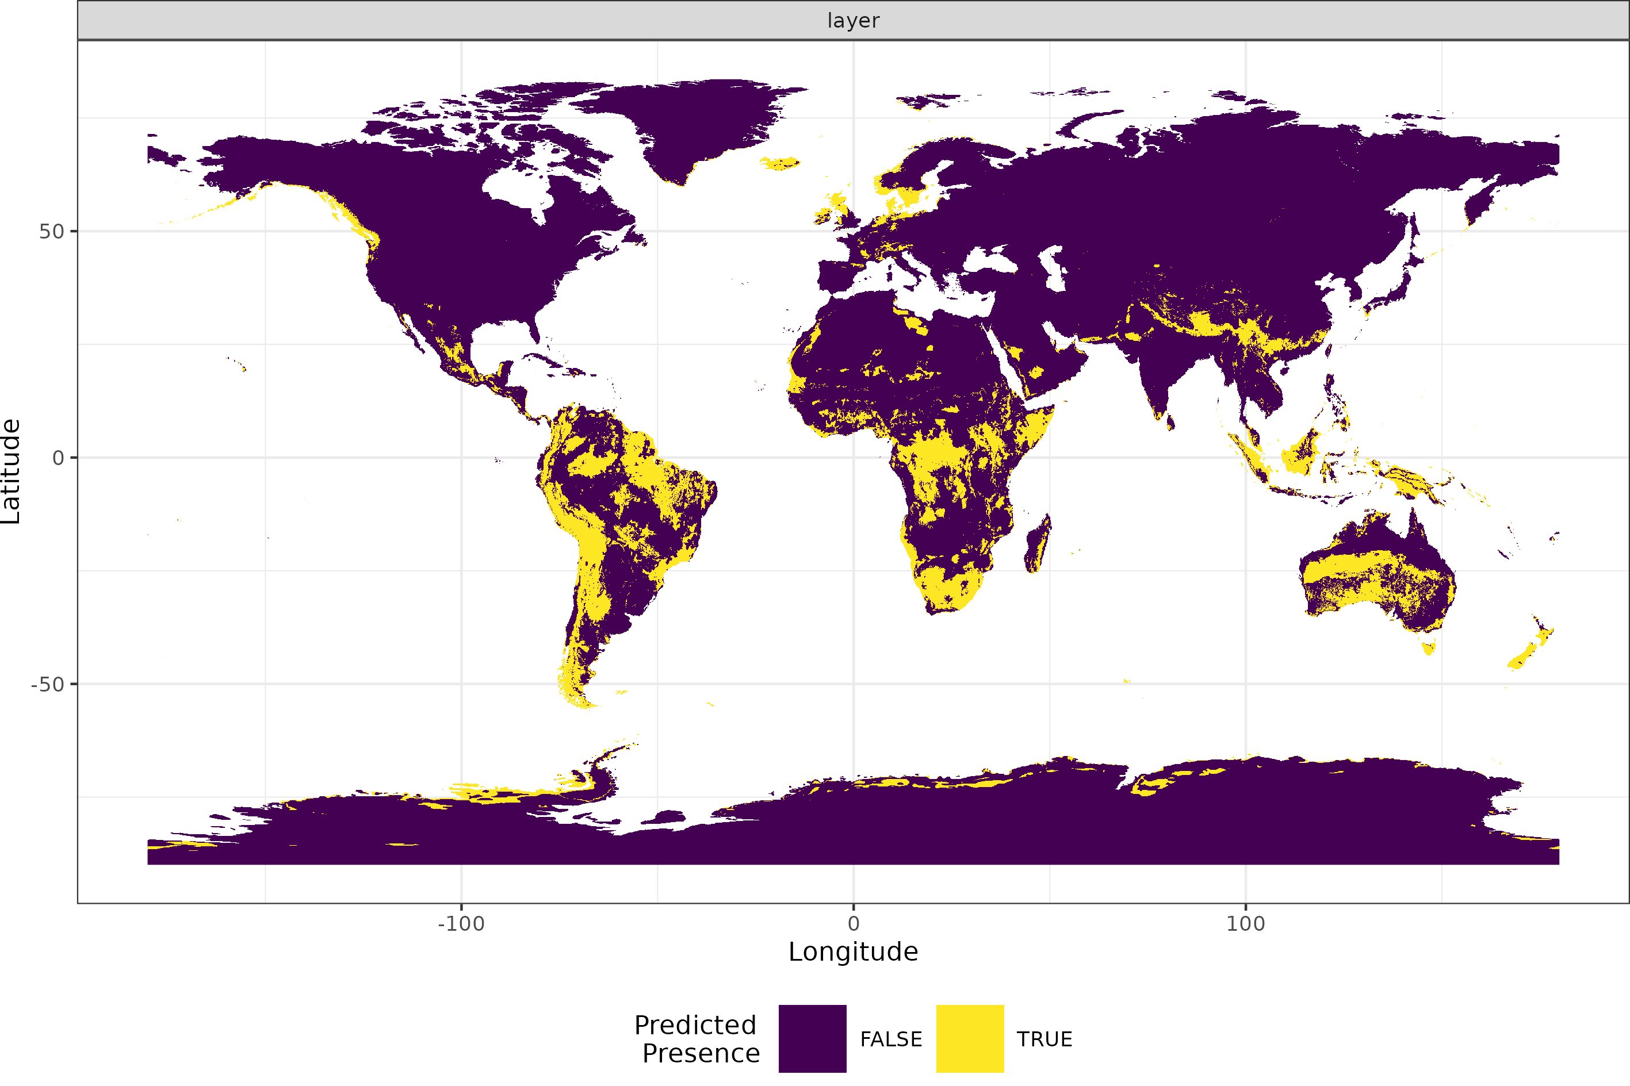This screenshot has height=1086, width=1630.
Task: Click the 'layer' facet title strip
Action: tap(854, 20)
